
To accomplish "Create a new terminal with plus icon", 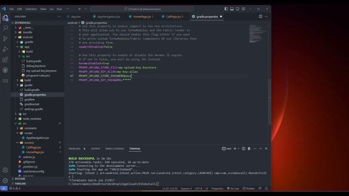I will click(x=234, y=149).
